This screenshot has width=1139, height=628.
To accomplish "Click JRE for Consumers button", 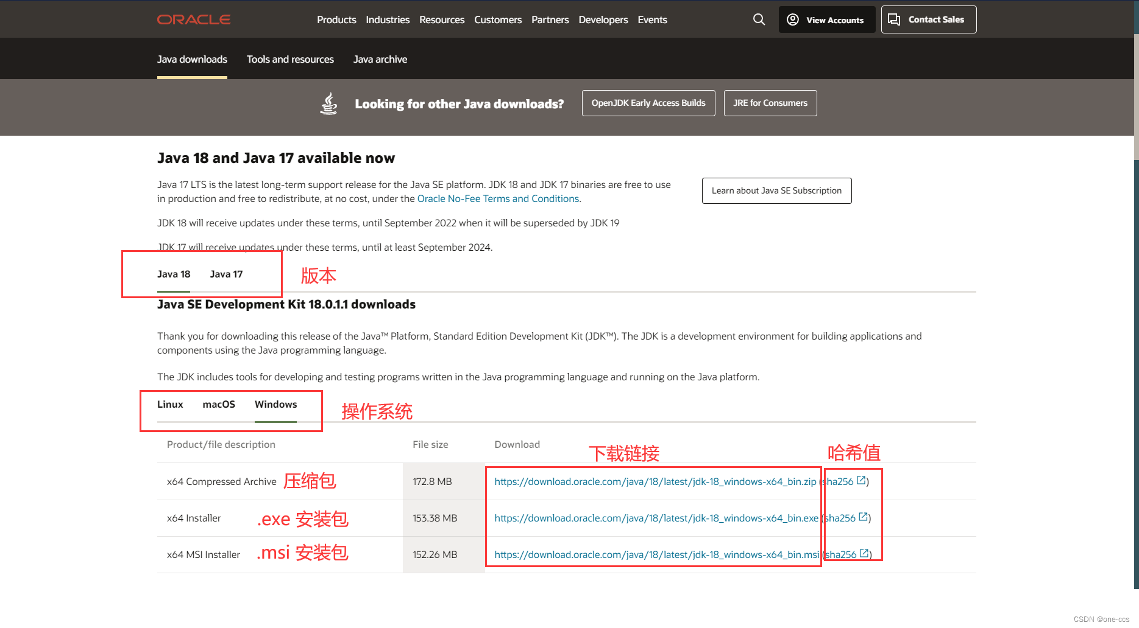I will [770, 103].
